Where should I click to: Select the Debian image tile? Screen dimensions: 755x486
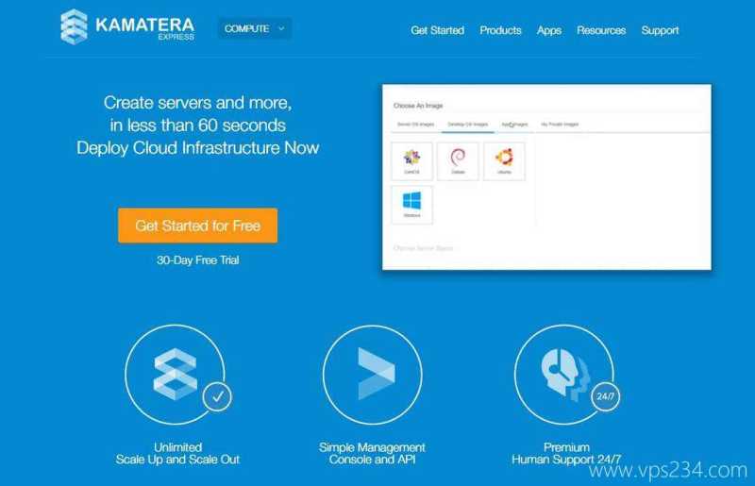458,161
